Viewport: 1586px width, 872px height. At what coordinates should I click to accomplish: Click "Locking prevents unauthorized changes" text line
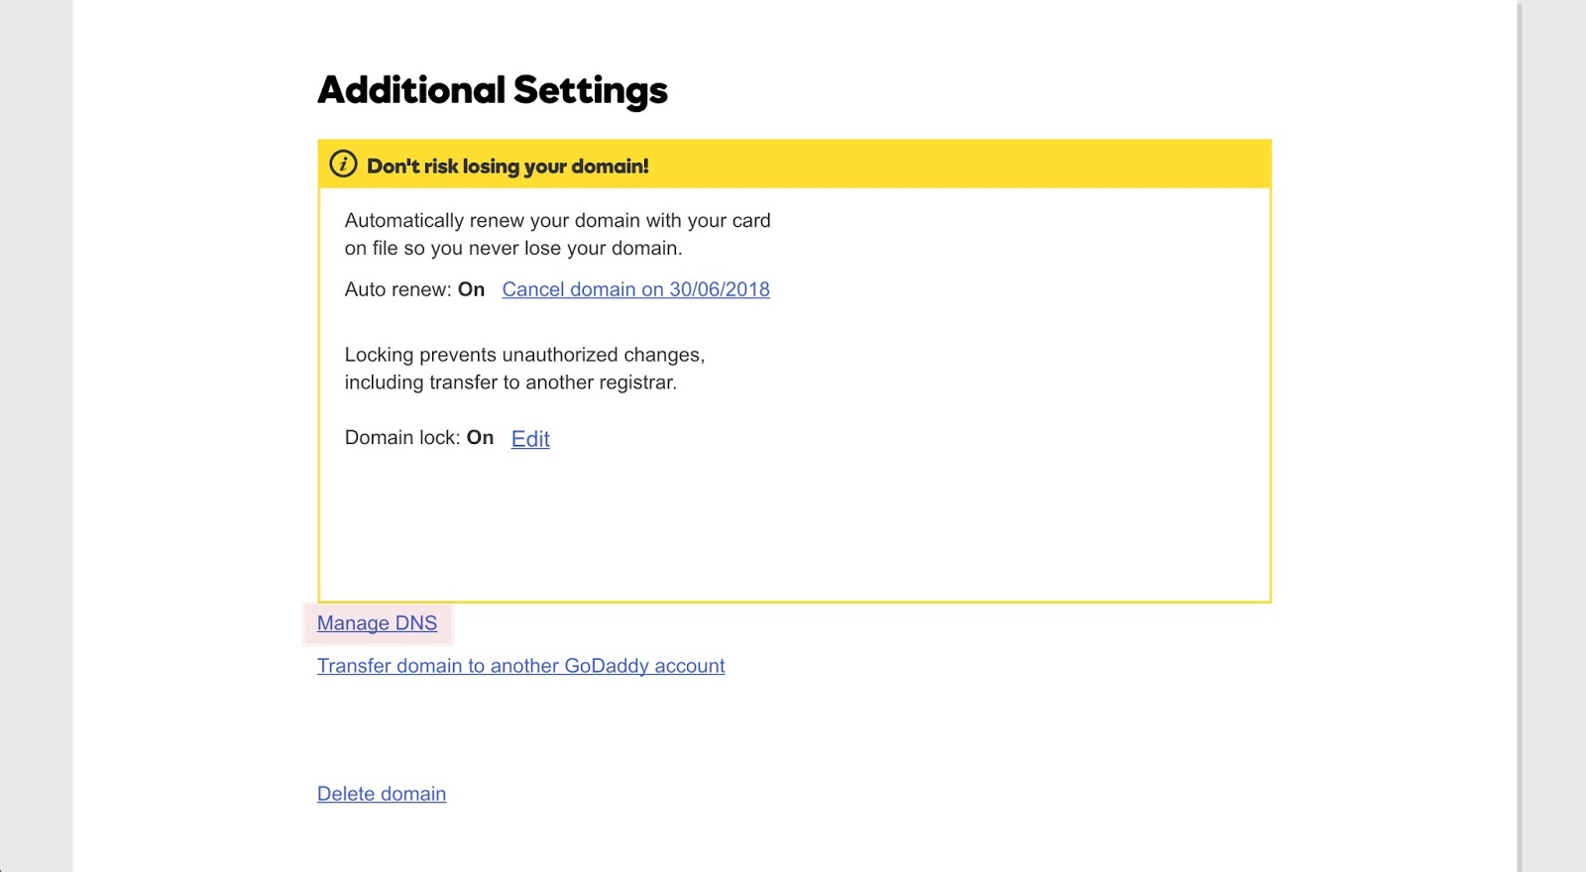point(524,355)
